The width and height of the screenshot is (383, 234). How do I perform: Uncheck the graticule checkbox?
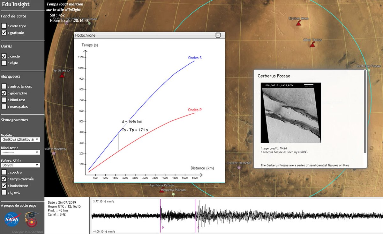point(4,32)
